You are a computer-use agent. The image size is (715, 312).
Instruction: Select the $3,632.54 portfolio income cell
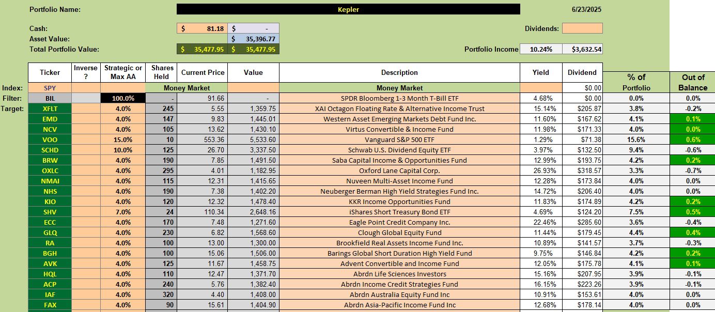pyautogui.click(x=582, y=49)
